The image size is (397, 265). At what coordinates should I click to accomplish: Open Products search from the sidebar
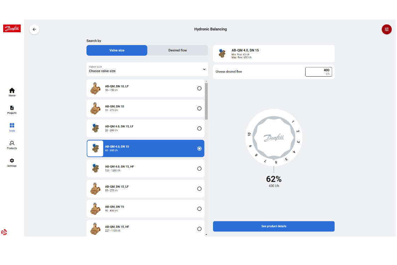pyautogui.click(x=12, y=145)
